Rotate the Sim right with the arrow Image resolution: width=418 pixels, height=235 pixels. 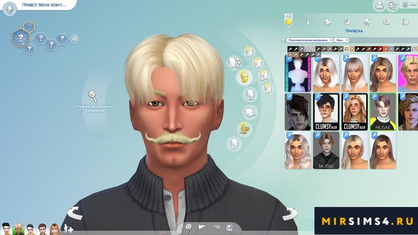point(290,214)
